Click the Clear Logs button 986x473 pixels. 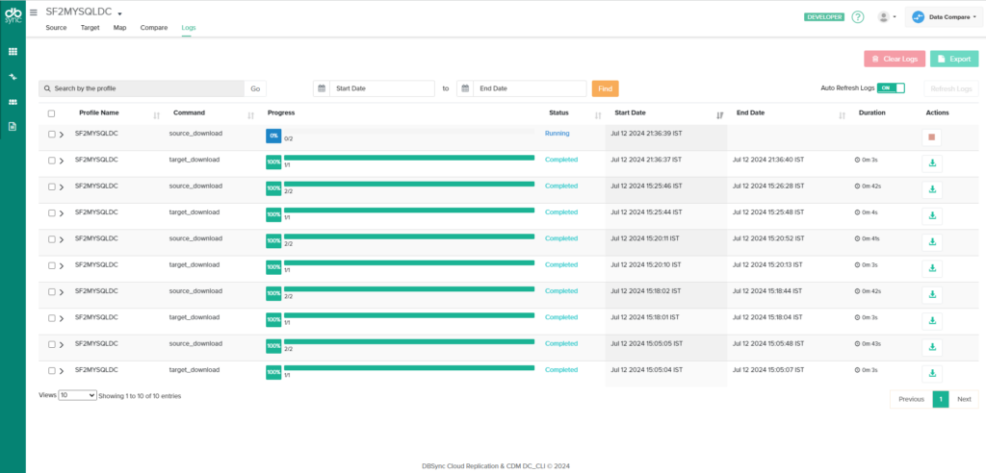click(x=895, y=59)
